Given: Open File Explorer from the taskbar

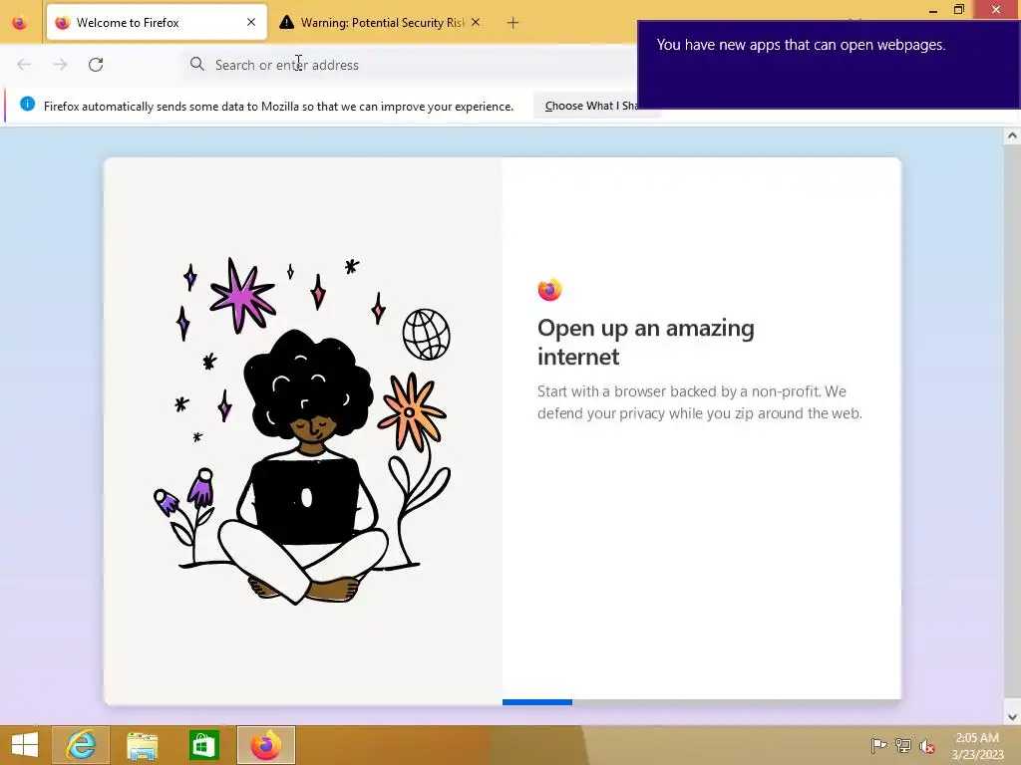Looking at the screenshot, I should 142,745.
